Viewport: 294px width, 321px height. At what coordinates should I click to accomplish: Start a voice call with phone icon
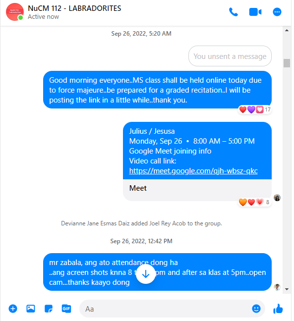pos(234,12)
